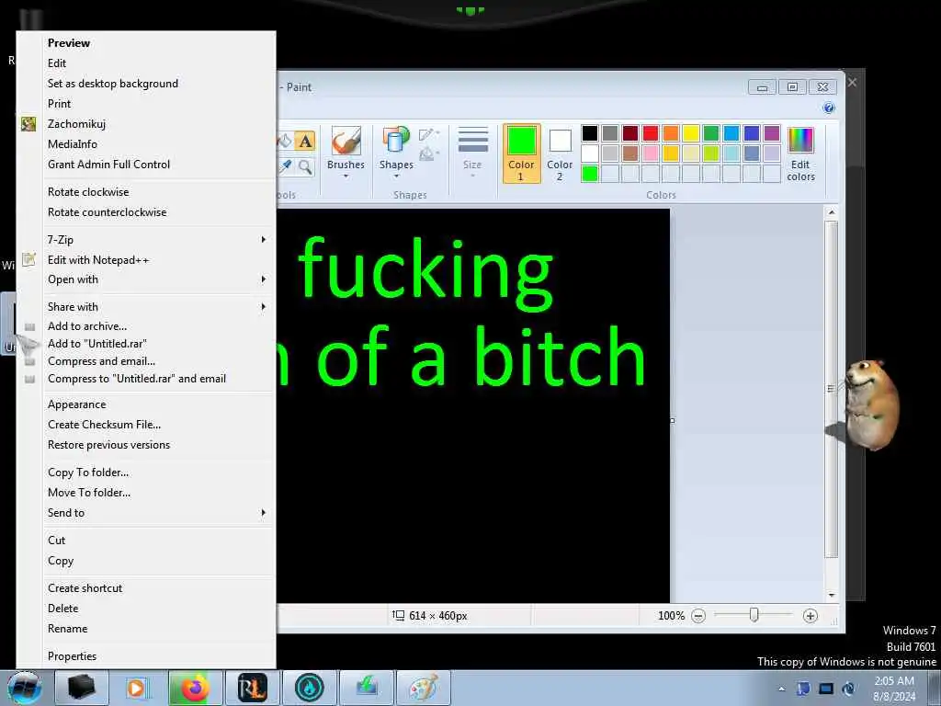Pick the red color swatch

(x=650, y=132)
